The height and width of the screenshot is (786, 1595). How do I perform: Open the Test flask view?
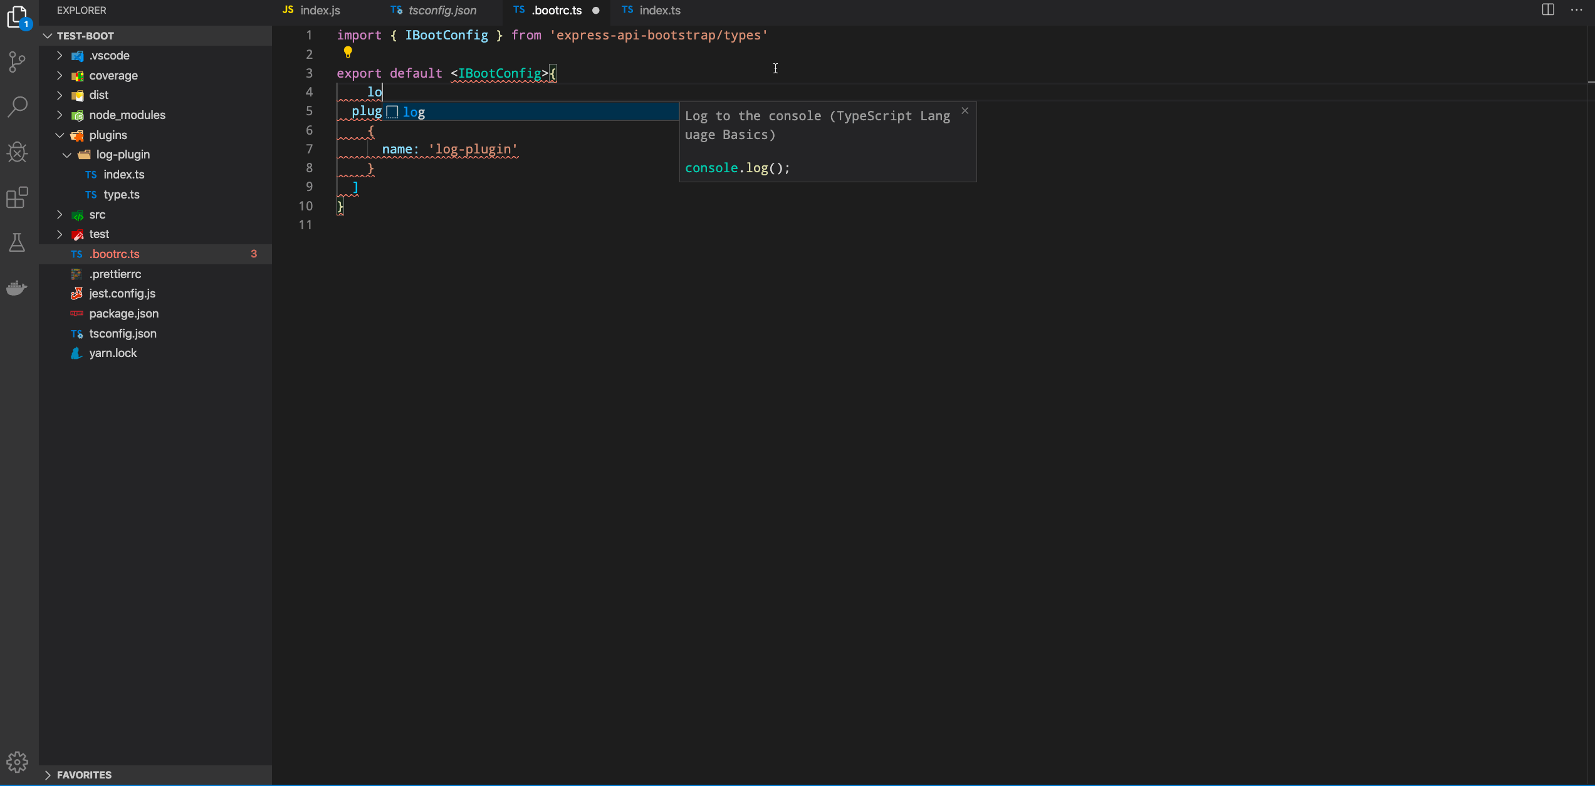click(x=18, y=242)
